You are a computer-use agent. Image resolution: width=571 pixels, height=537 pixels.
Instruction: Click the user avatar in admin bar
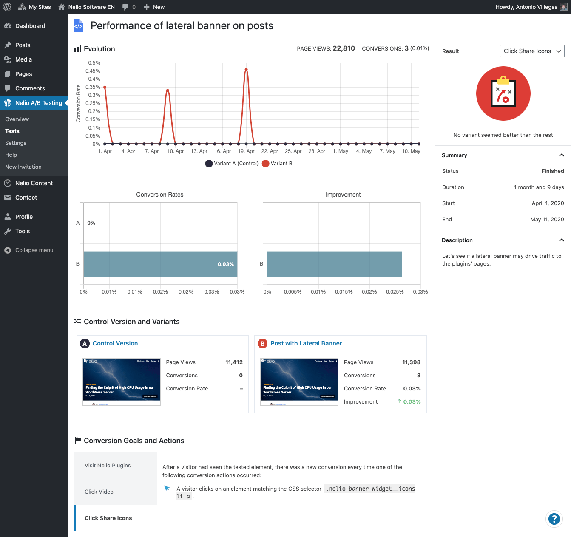point(563,7)
